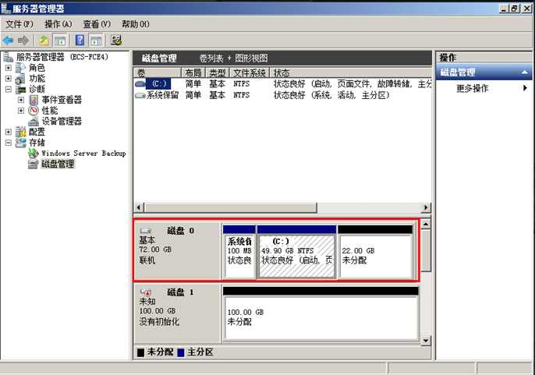Collapse the 诊断 tree node
535x375 pixels.
[x=9, y=90]
